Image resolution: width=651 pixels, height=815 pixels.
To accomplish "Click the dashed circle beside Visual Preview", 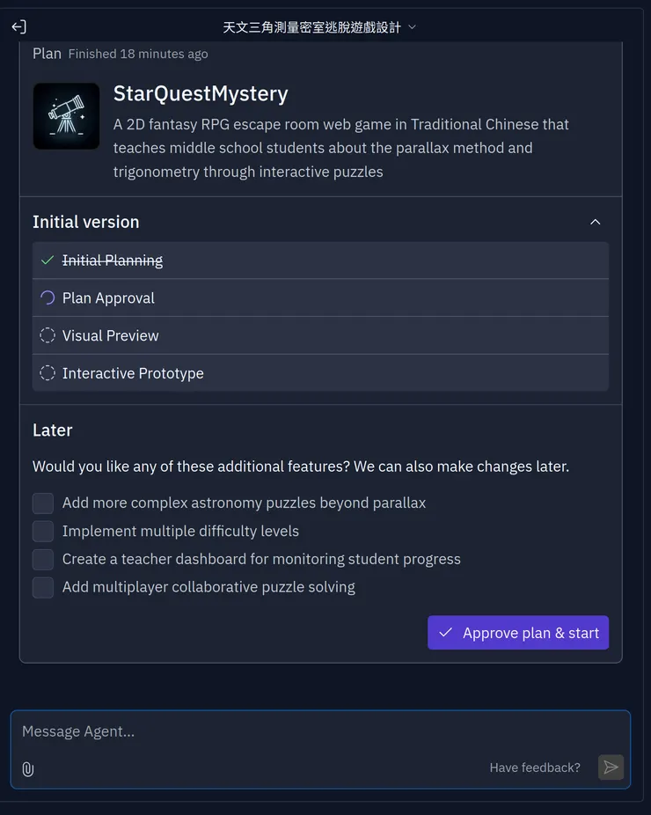I will (x=48, y=335).
